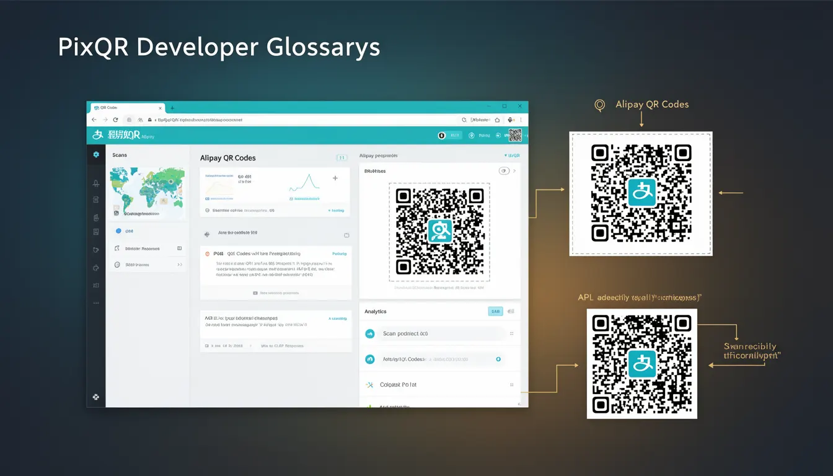Viewport: 833px width, 476px height.
Task: Click the lower-right QR code beside the browser
Action: click(x=642, y=364)
